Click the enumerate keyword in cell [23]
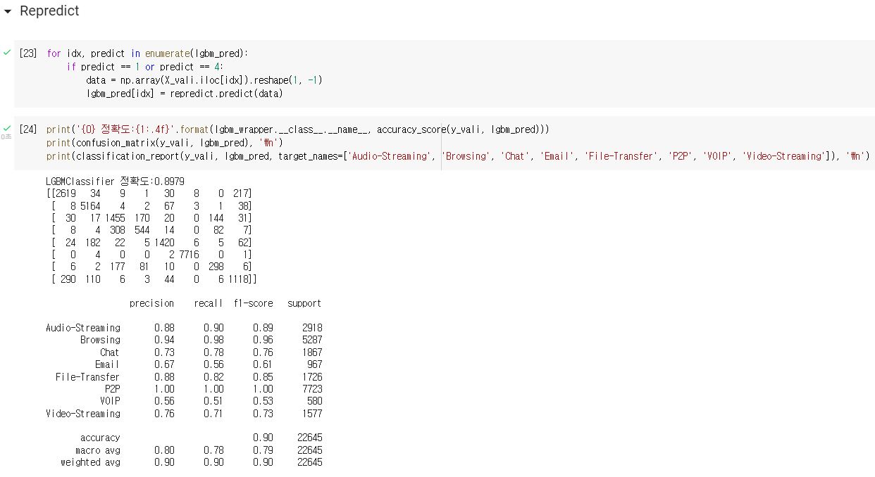The image size is (875, 477). click(x=167, y=53)
